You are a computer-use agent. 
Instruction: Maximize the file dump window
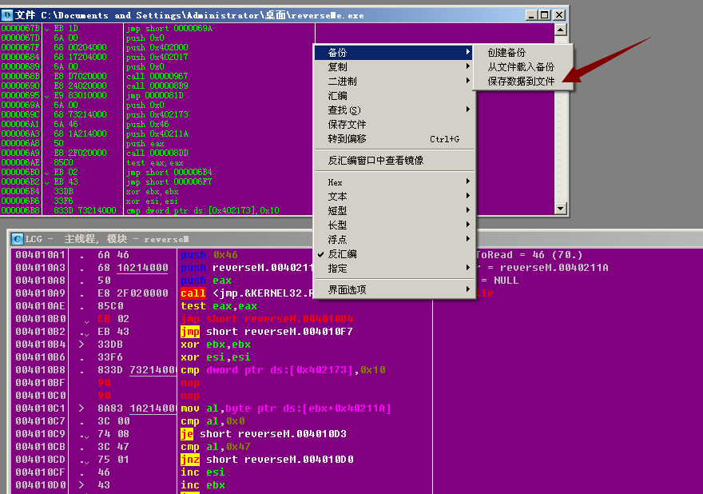pos(544,15)
